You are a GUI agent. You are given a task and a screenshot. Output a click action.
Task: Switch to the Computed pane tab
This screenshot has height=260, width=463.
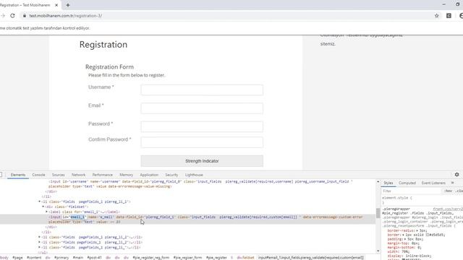pos(407,183)
